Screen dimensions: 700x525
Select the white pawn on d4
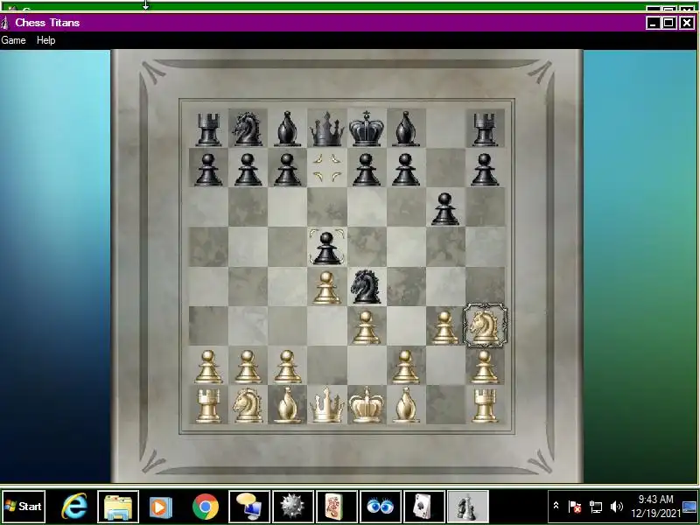click(x=326, y=288)
